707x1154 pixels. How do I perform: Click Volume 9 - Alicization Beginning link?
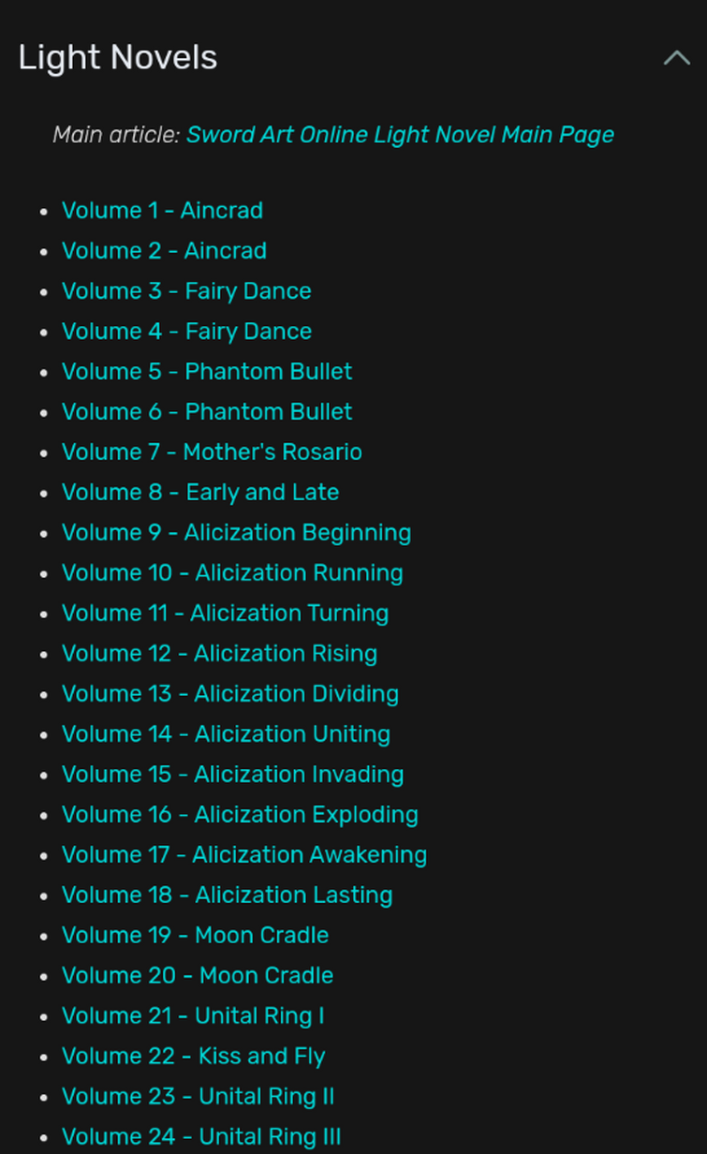point(236,533)
